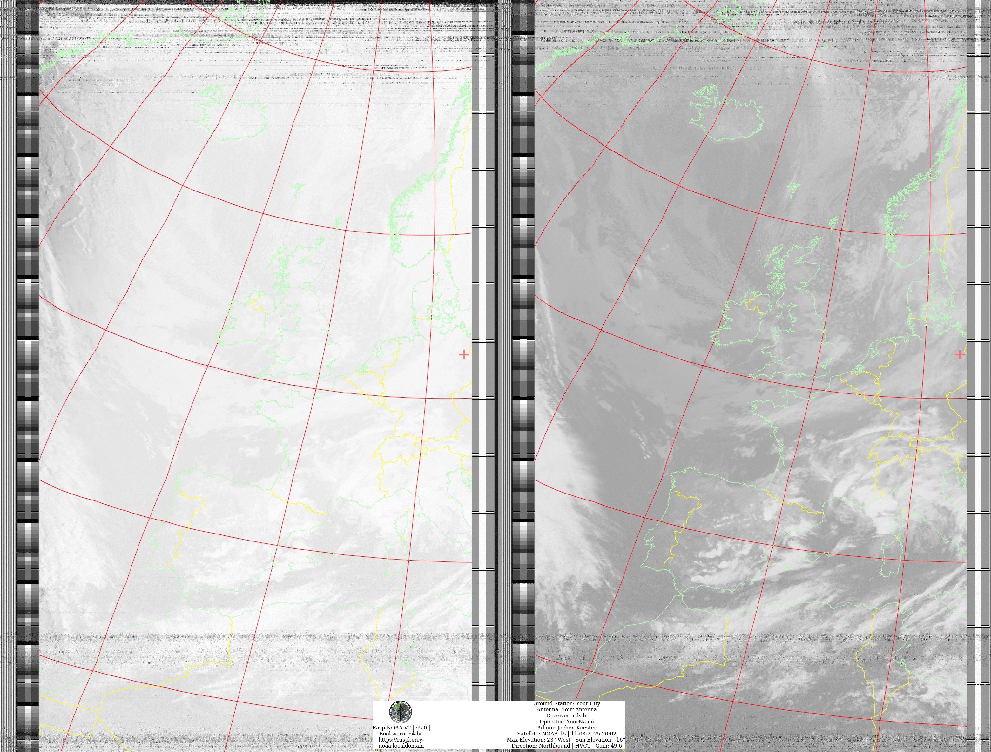Click the "Antenna: Your Antenna" line
The image size is (991, 752).
566,709
